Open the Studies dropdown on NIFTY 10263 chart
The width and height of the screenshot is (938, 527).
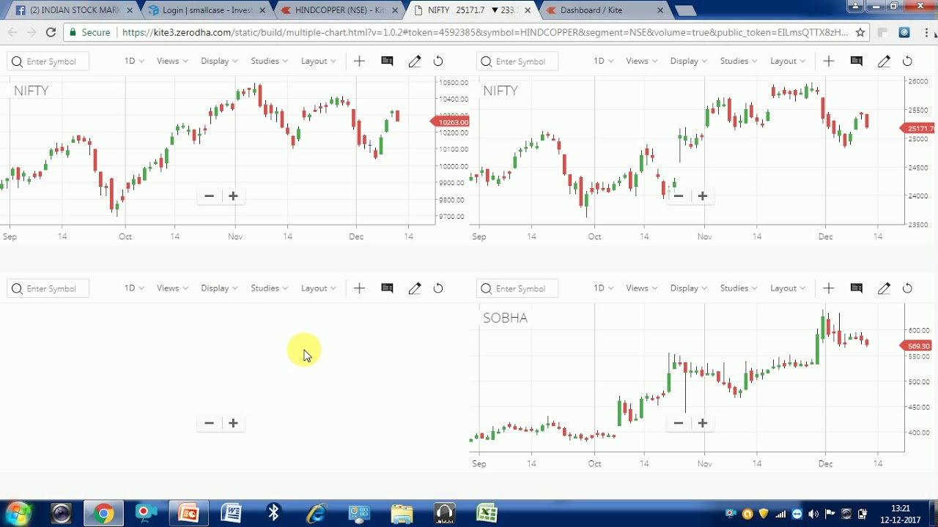[269, 61]
